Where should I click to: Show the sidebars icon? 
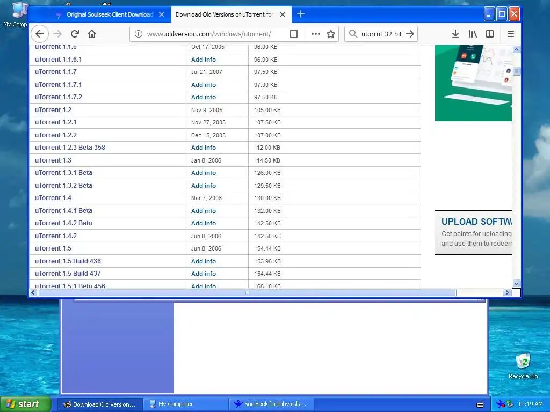tap(490, 34)
